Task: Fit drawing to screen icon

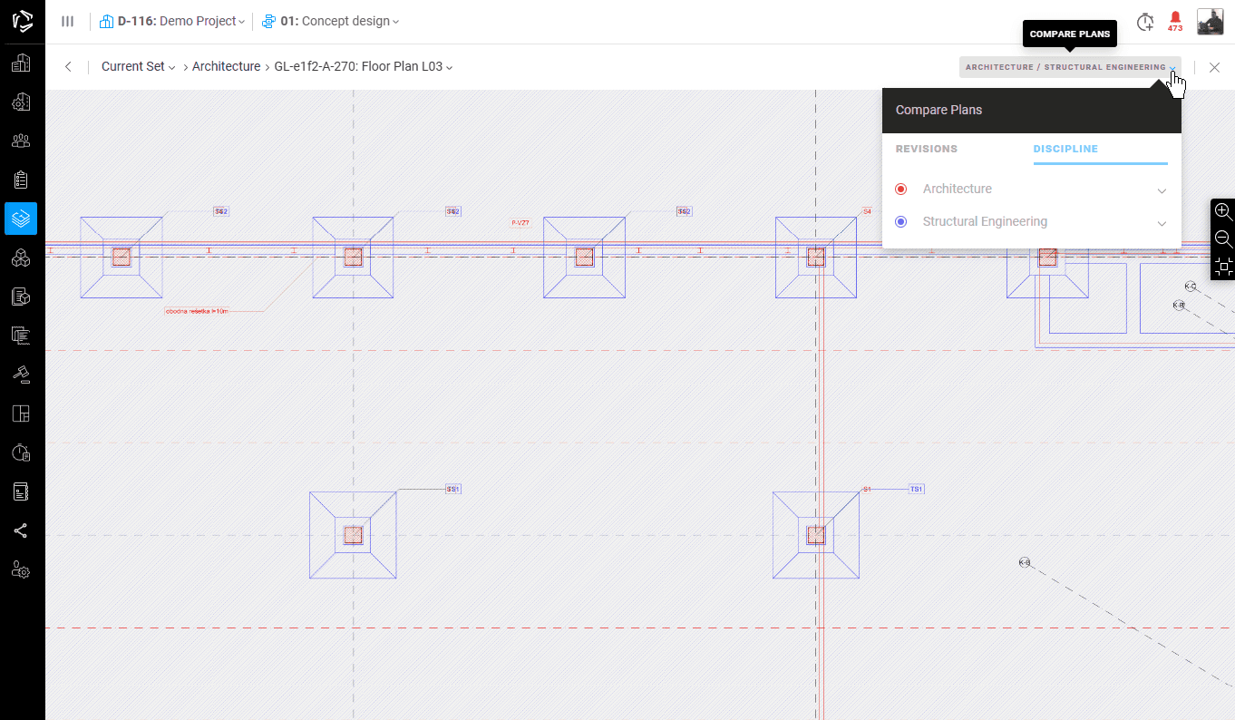Action: click(x=1223, y=267)
